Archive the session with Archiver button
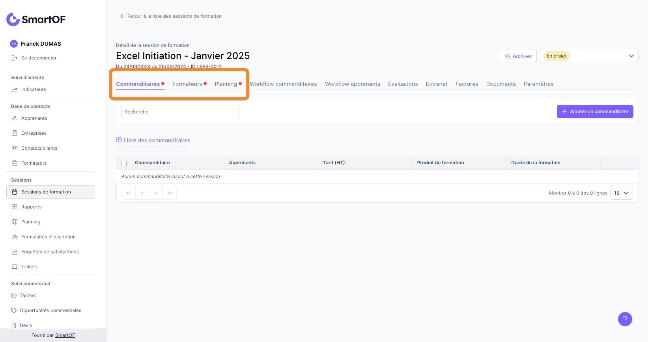This screenshot has width=648, height=342. click(518, 56)
